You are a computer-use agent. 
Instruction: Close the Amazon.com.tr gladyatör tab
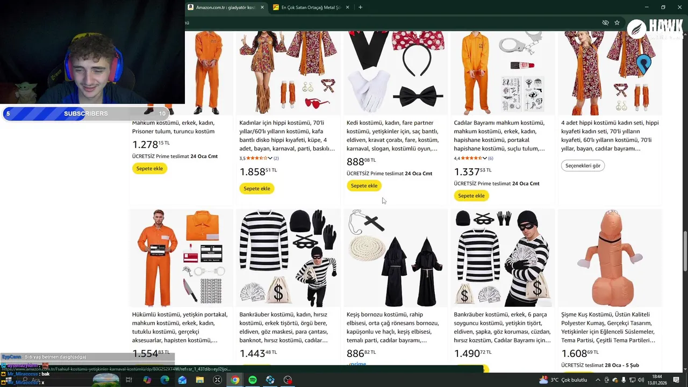click(x=262, y=8)
